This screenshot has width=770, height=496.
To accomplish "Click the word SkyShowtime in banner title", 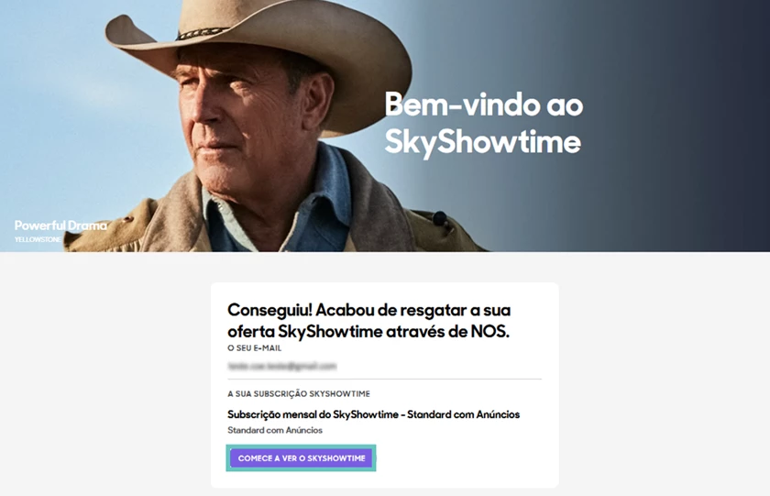I will click(483, 142).
